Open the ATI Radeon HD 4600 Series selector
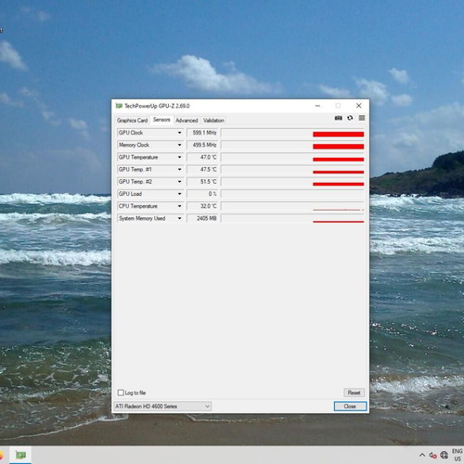The height and width of the screenshot is (464, 464). pos(162,406)
